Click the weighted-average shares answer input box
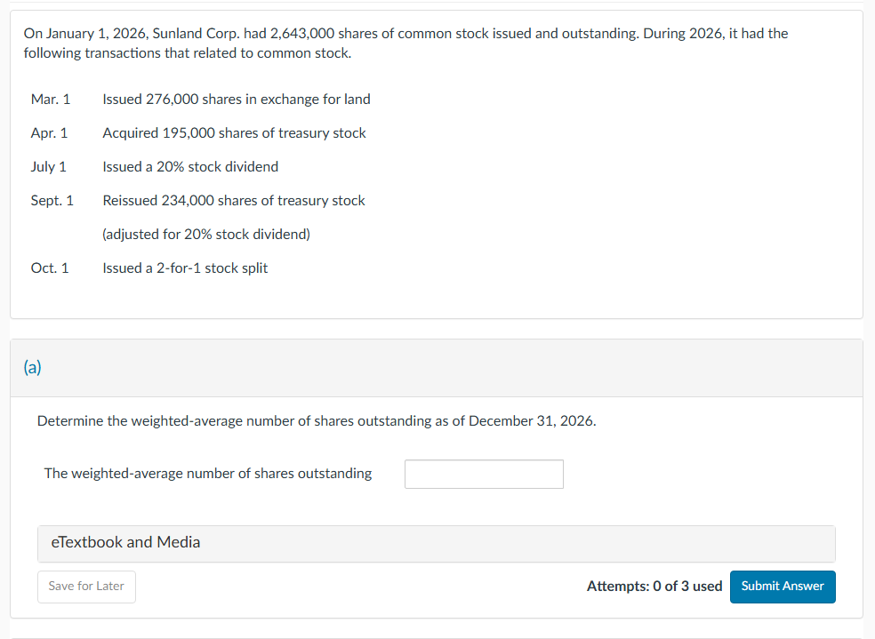 pos(484,474)
